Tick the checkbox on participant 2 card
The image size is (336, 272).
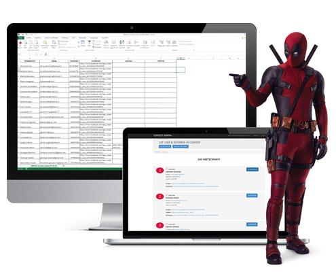167,195
